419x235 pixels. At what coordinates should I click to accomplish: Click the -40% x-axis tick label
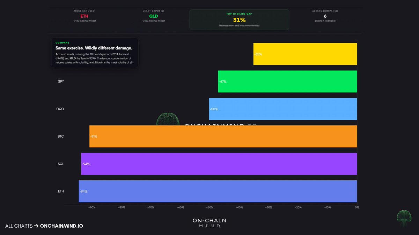[239, 207]
